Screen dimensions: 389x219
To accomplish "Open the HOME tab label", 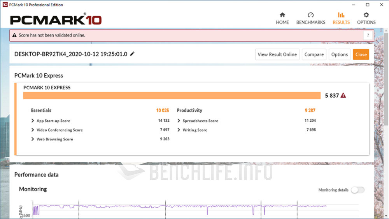I will [282, 22].
